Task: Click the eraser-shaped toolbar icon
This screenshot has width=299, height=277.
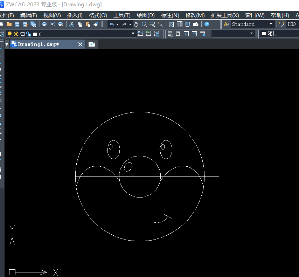Action: pos(196,24)
